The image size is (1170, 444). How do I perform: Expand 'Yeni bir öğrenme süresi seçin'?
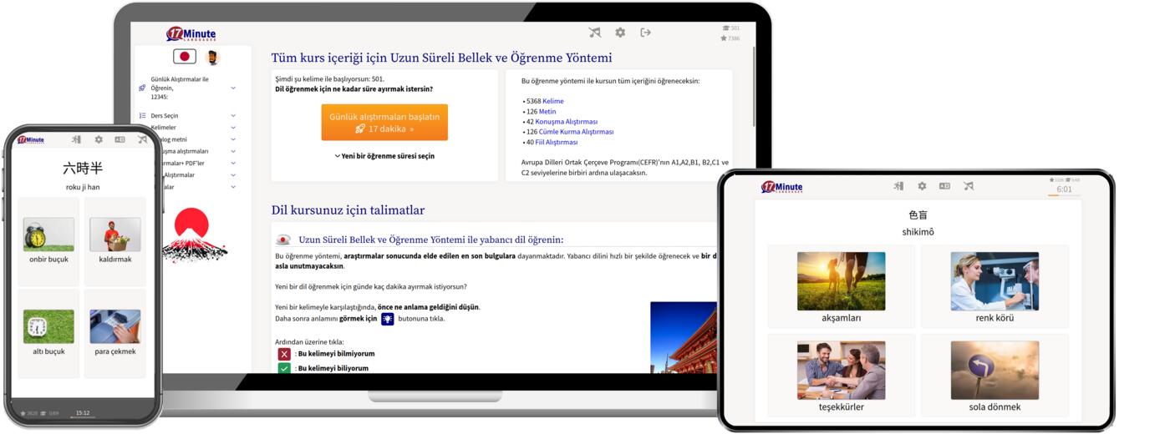384,156
